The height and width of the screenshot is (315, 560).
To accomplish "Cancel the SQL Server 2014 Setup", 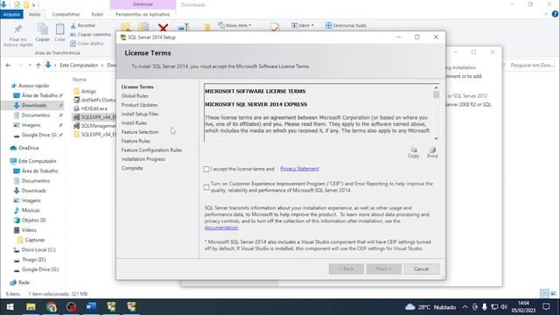I will [422, 269].
